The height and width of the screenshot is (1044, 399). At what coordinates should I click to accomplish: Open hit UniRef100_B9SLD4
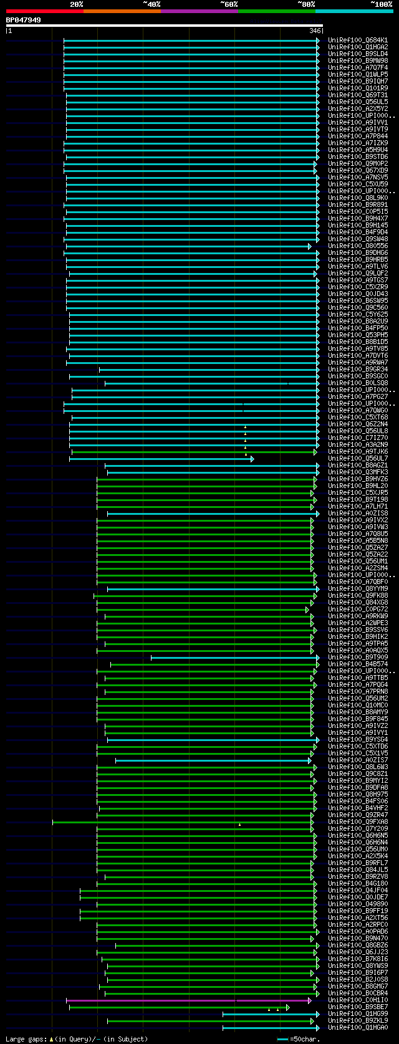[358, 54]
